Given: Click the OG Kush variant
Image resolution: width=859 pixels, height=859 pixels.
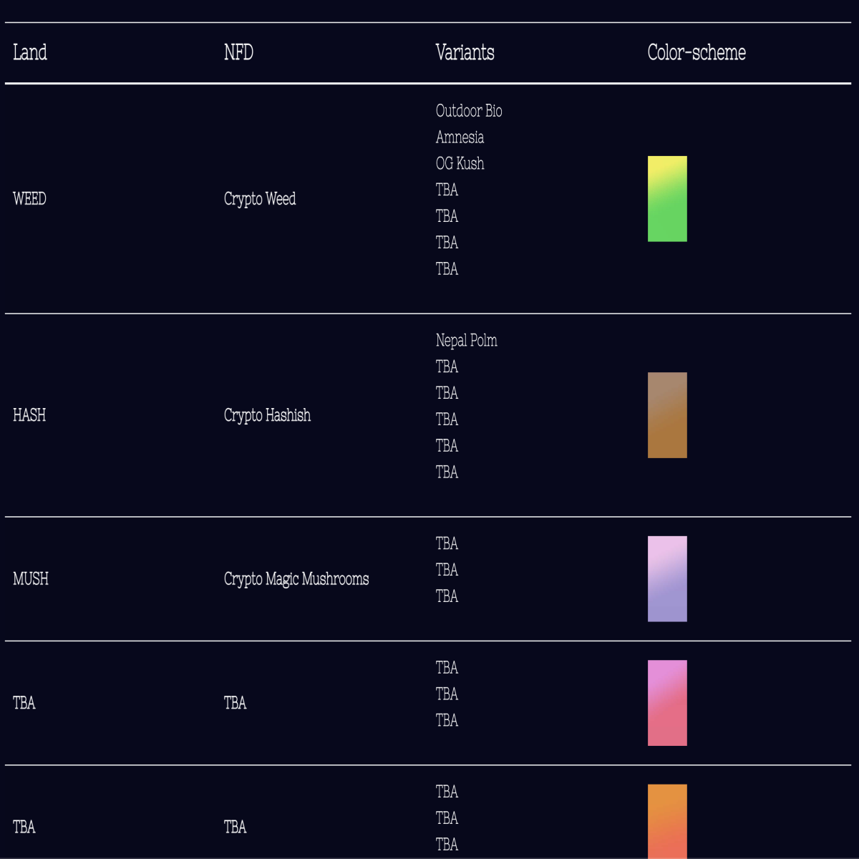Looking at the screenshot, I should point(460,164).
